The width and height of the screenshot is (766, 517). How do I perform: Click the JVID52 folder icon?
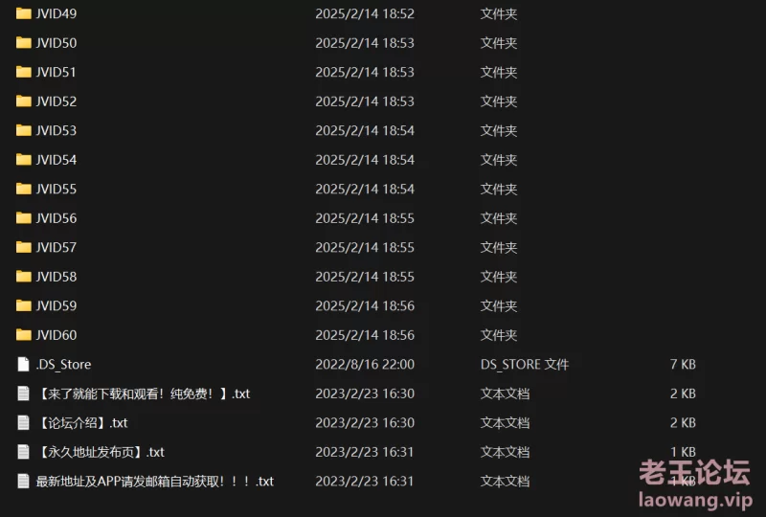pos(23,101)
